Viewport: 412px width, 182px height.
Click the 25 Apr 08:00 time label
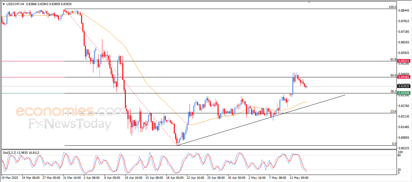click(216, 178)
